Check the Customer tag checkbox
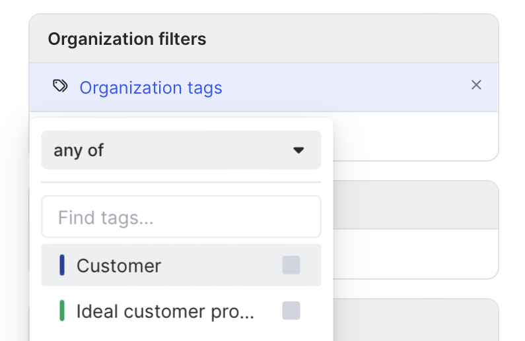 point(291,265)
